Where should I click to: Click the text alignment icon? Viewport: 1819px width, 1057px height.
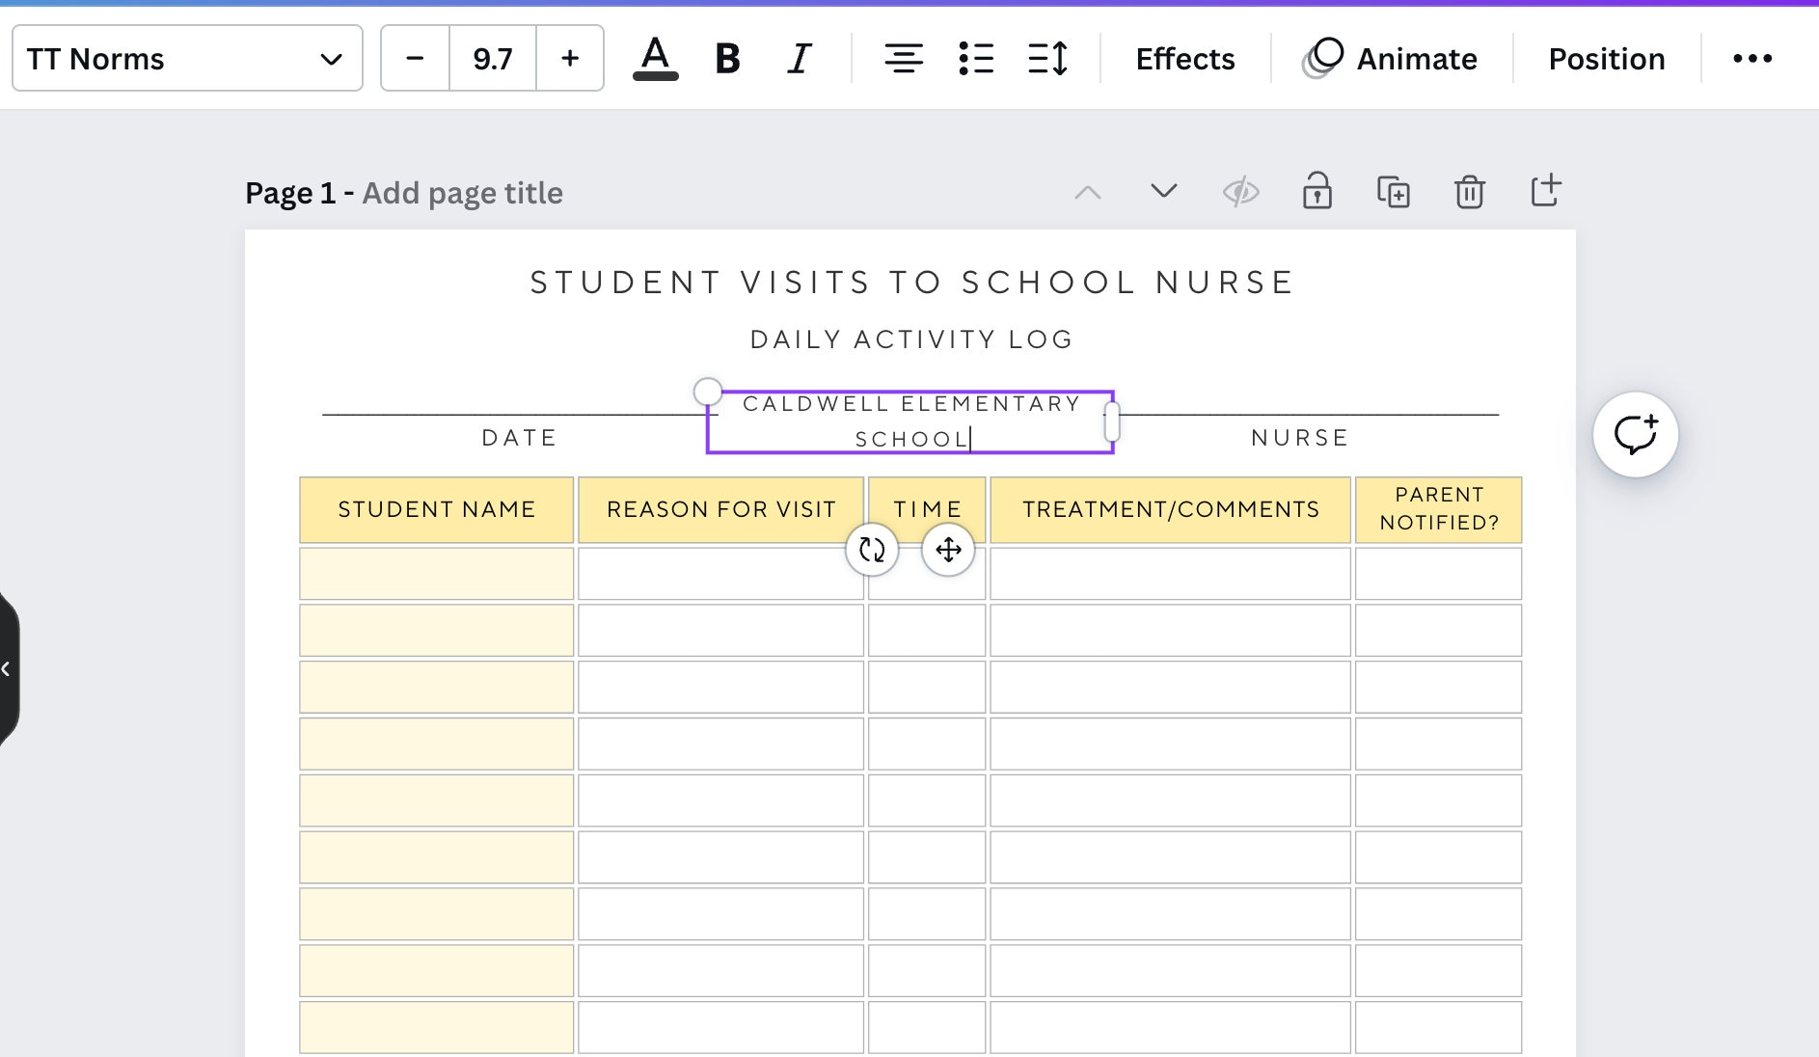pos(904,59)
